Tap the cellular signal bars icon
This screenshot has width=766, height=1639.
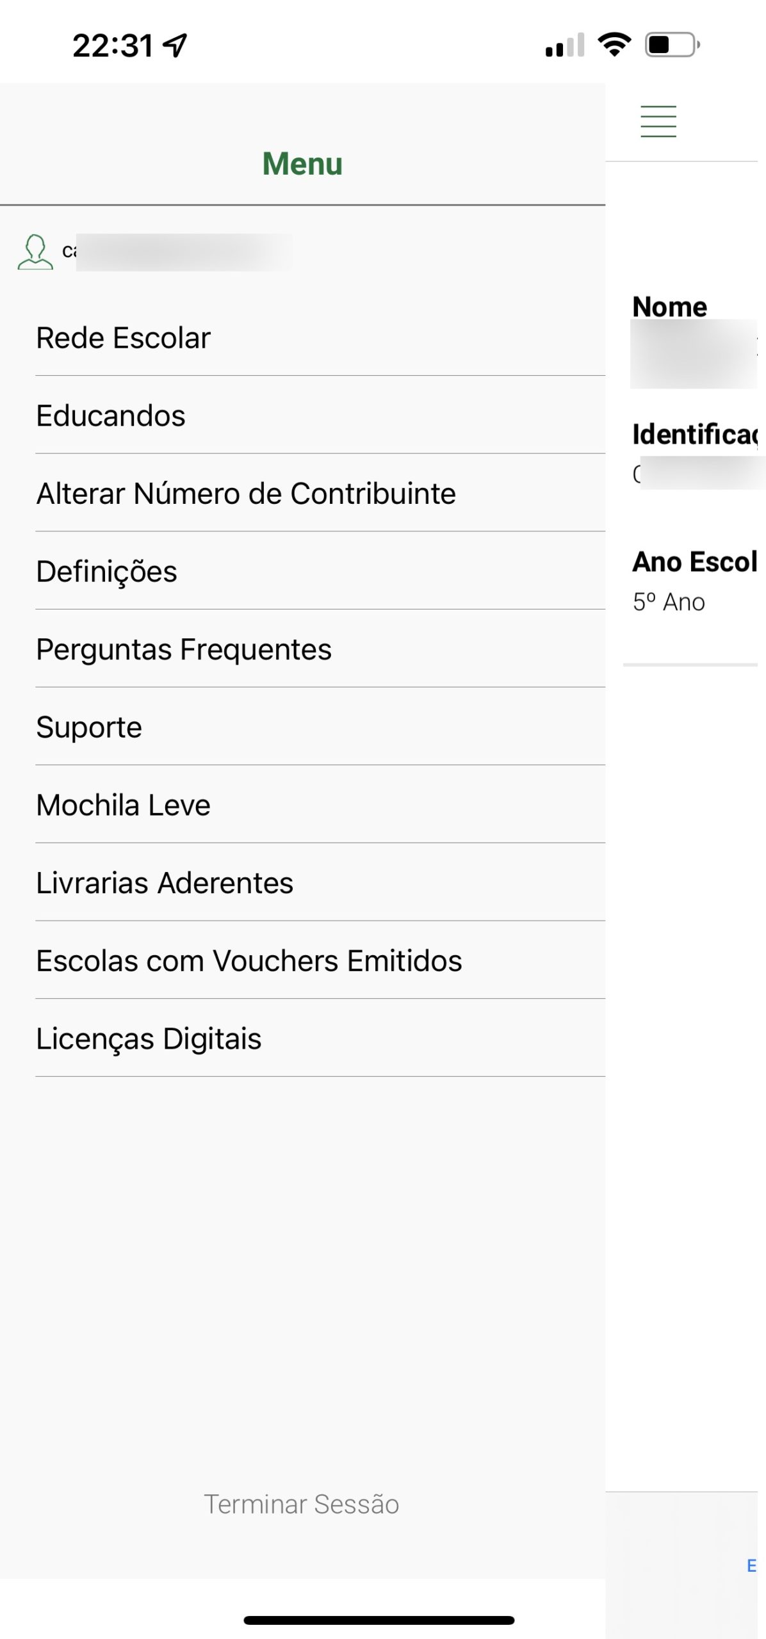tap(564, 45)
